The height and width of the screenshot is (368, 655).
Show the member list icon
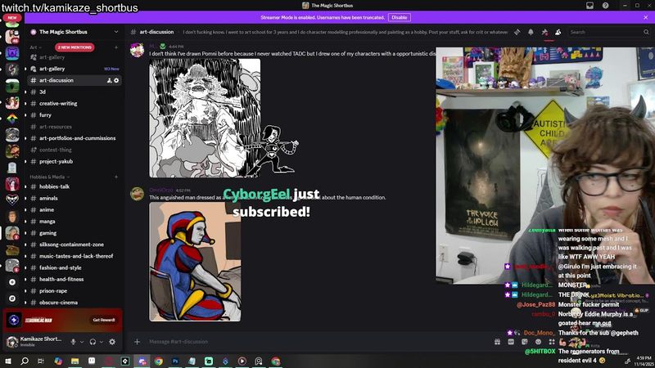point(558,32)
